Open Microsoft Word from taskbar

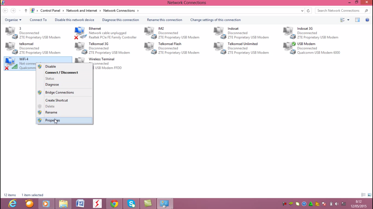[80, 204]
